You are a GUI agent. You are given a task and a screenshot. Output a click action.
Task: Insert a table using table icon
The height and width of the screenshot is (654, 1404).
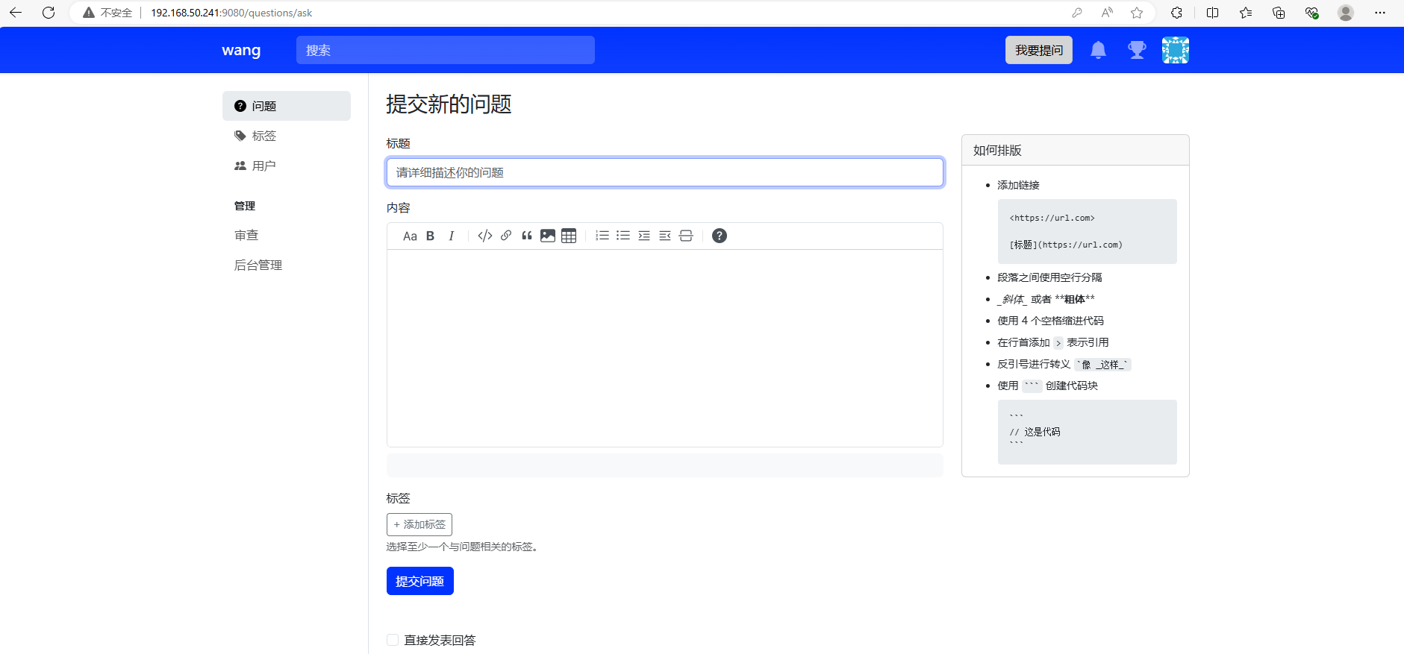(x=569, y=236)
